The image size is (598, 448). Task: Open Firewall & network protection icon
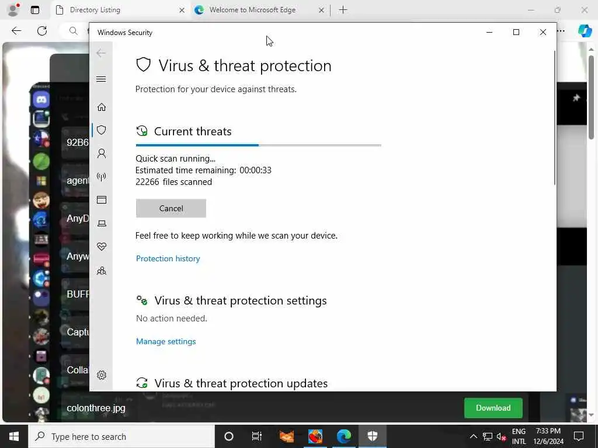(x=102, y=177)
